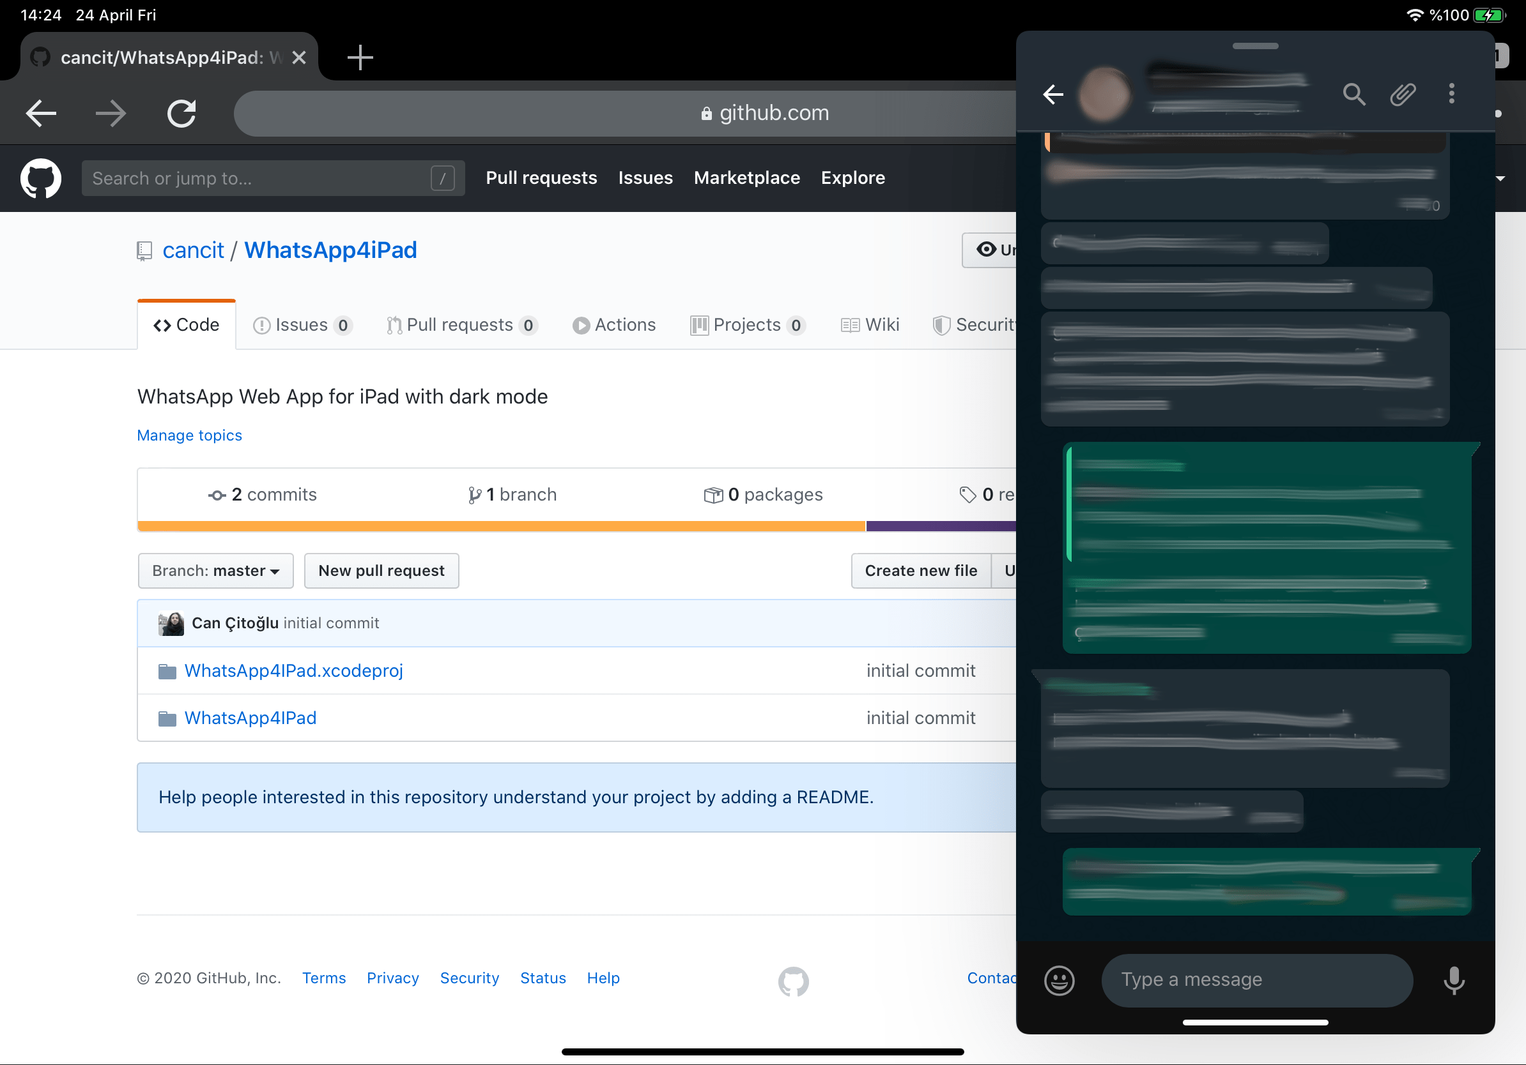Screen dimensions: 1526x1065
Task: Open the Issues repository tab
Action: [x=302, y=325]
